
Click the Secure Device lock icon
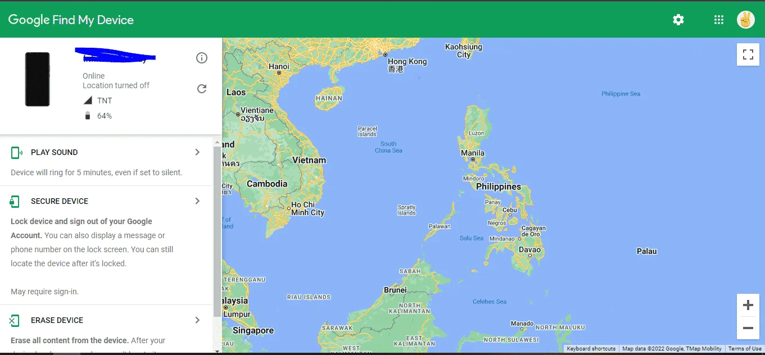coord(15,201)
